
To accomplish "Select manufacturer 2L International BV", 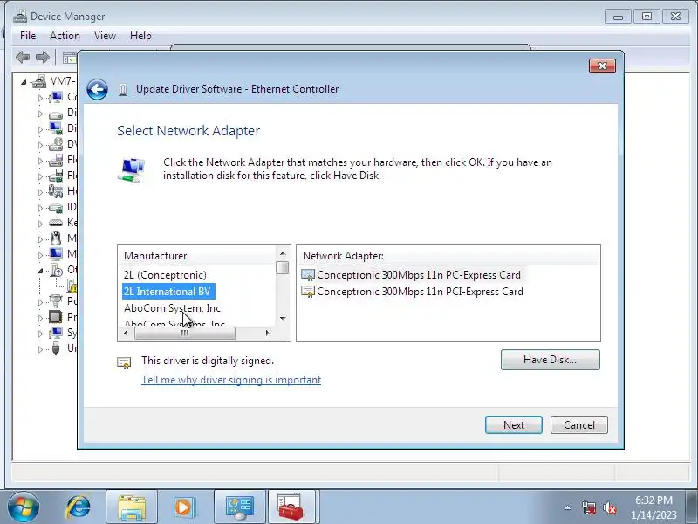I will click(x=168, y=292).
